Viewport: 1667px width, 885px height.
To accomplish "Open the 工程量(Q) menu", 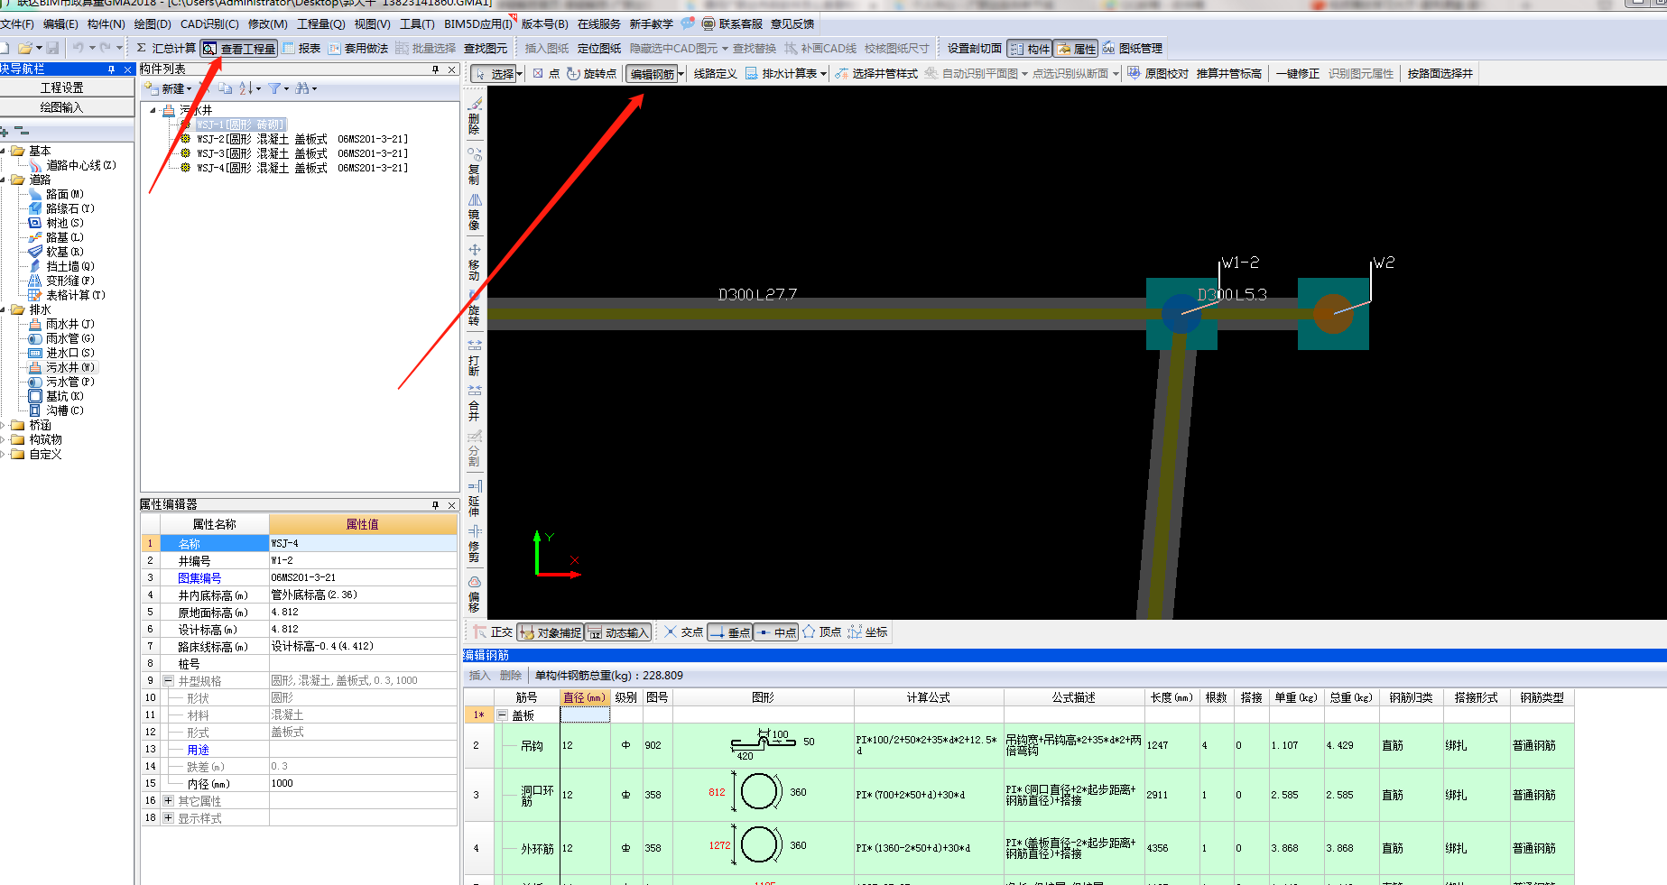I will coord(321,24).
